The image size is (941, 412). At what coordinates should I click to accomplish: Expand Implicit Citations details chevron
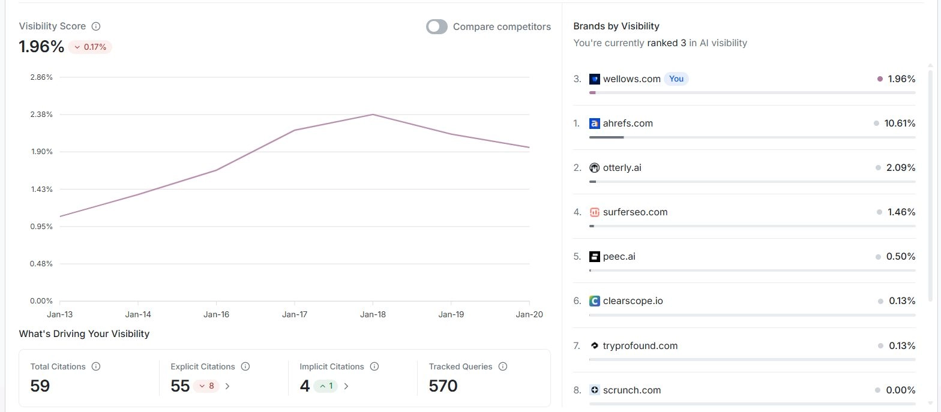[x=346, y=386]
